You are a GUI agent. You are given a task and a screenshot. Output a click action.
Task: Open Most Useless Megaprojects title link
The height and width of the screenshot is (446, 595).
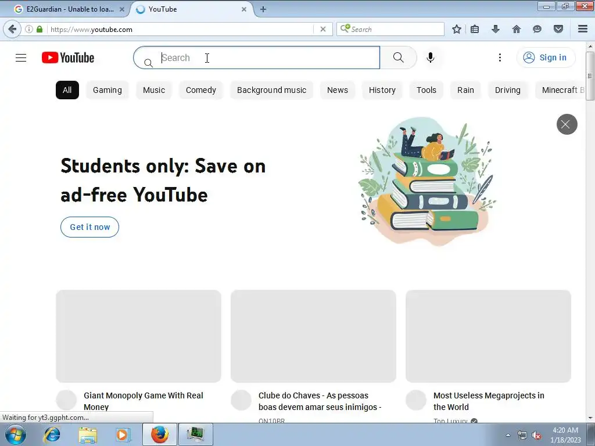tap(489, 401)
